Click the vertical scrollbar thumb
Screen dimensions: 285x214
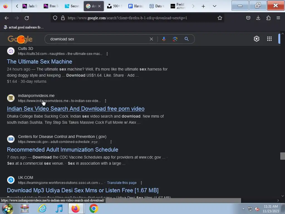pos(282,156)
